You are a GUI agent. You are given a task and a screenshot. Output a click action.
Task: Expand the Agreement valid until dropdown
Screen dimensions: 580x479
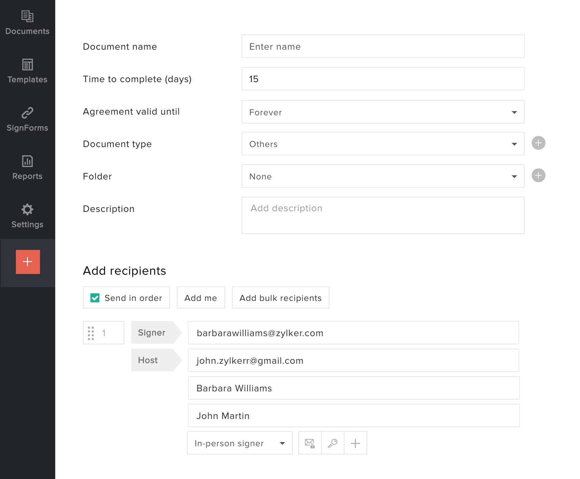[383, 112]
